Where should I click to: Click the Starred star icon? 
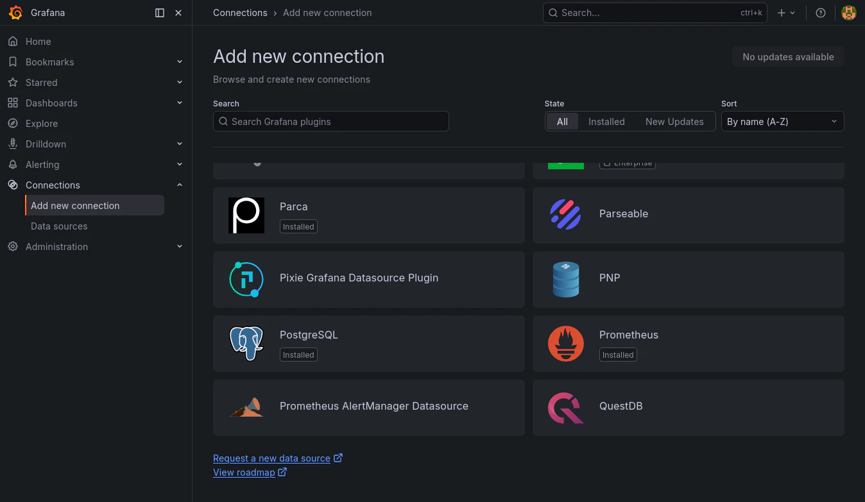13,83
